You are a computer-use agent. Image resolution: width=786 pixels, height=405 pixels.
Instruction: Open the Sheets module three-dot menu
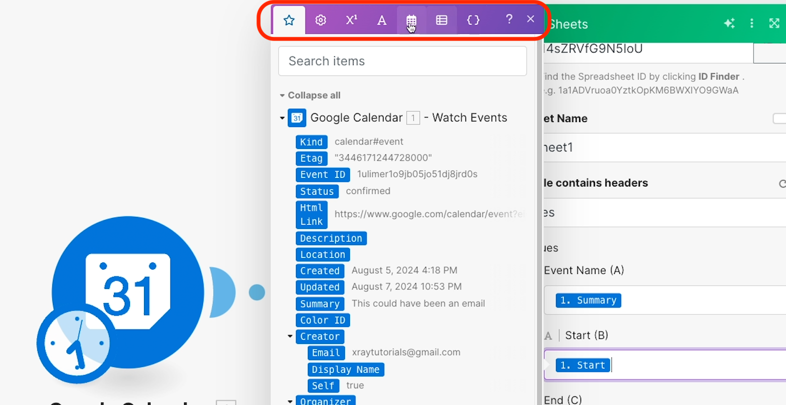[x=751, y=23]
